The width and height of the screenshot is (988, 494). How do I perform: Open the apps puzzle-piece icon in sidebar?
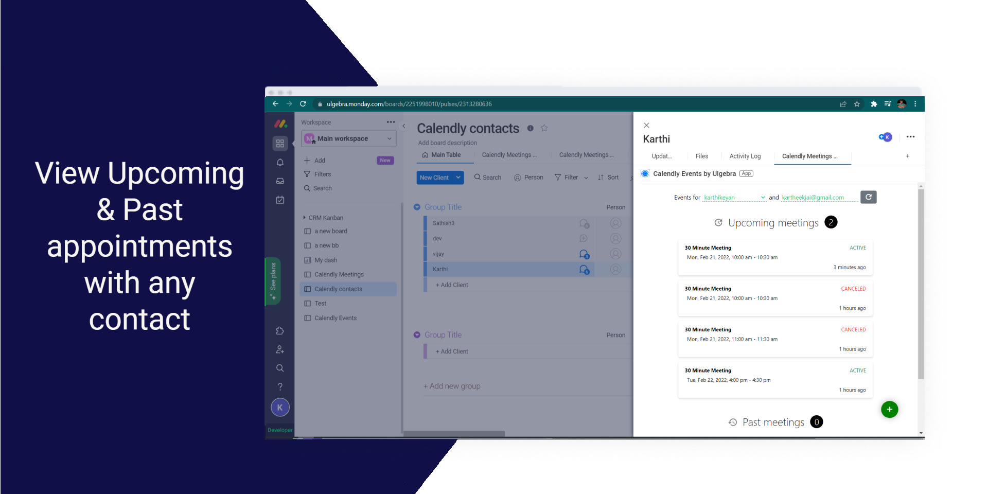pyautogui.click(x=280, y=331)
